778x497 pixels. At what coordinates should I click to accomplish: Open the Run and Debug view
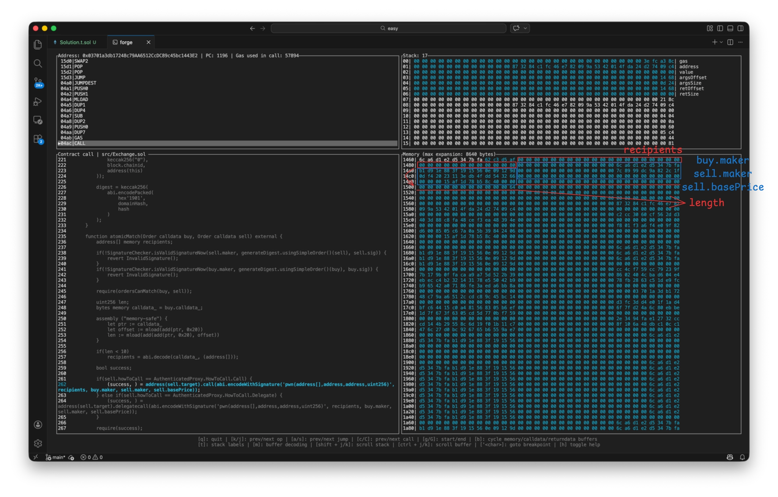point(38,102)
